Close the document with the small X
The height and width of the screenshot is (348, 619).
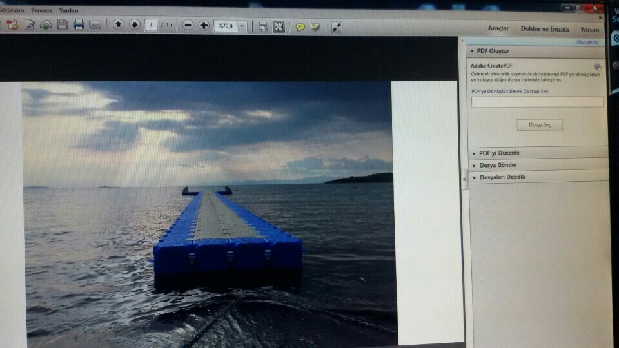[600, 18]
